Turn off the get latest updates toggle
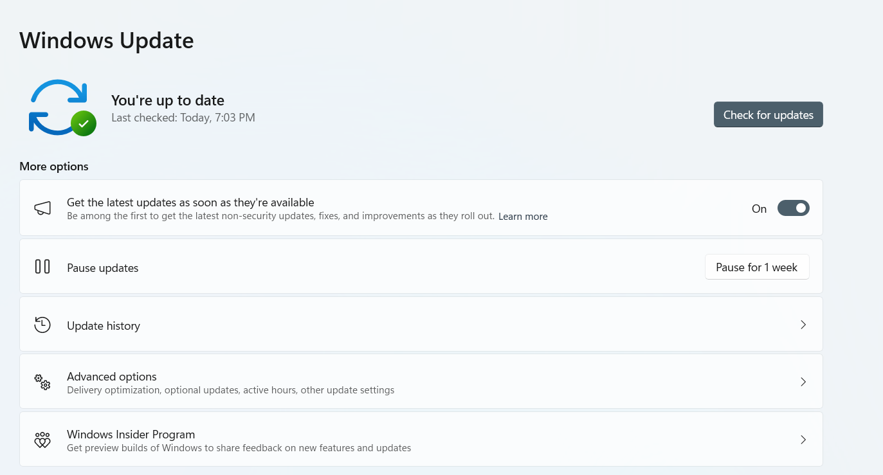This screenshot has width=883, height=475. [x=793, y=208]
